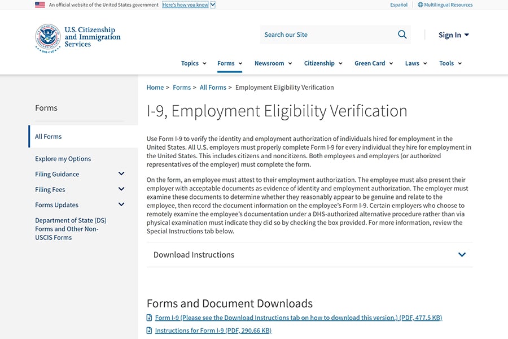Click the globe icon beside Multilingual Resources
508x339 pixels.
[420, 5]
